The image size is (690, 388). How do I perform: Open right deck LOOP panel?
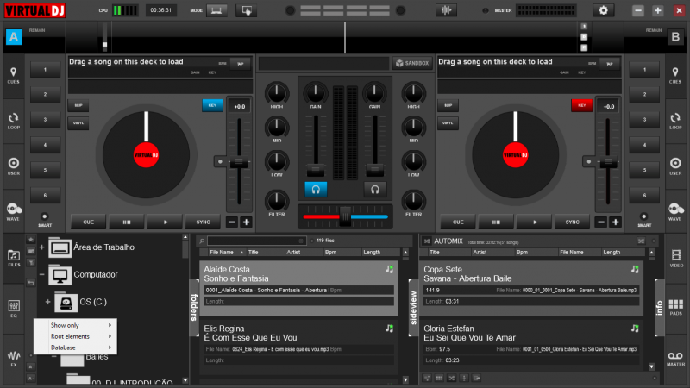[x=675, y=121]
